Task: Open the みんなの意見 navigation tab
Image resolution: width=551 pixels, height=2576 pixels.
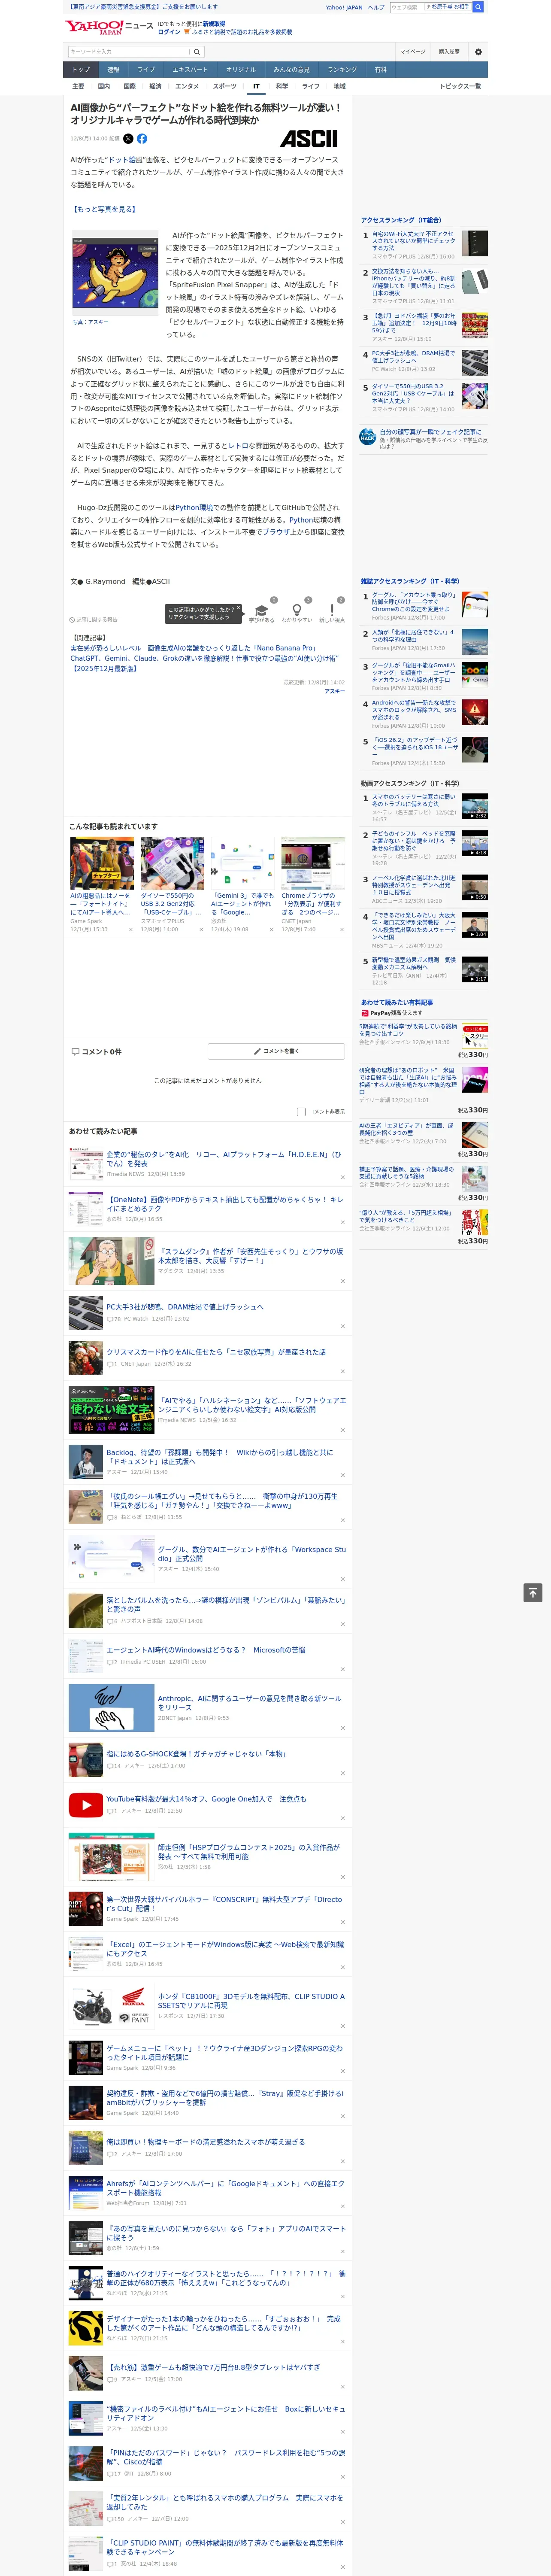Action: [x=291, y=70]
